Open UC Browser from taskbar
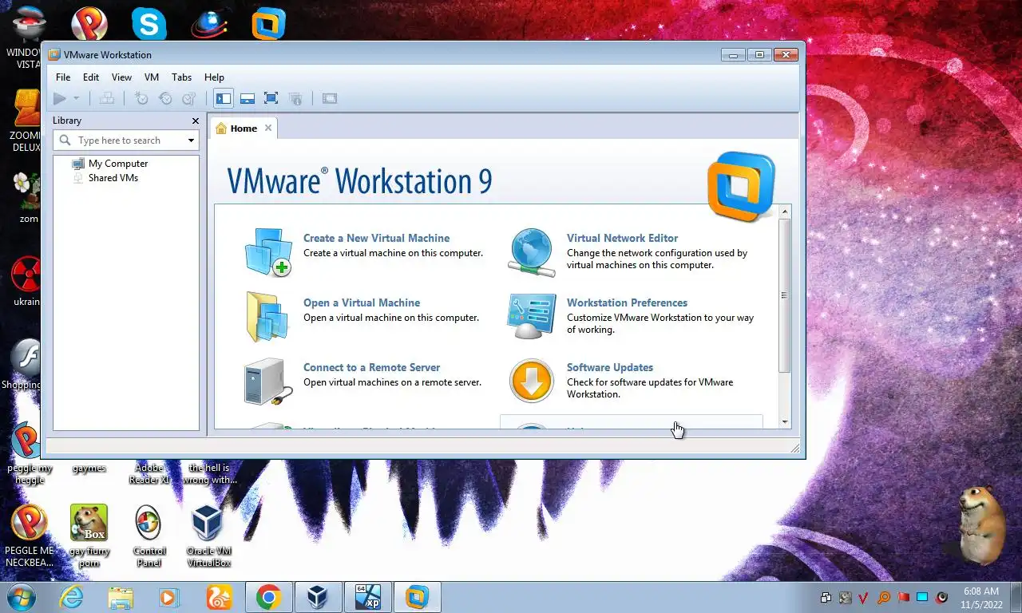 click(219, 597)
